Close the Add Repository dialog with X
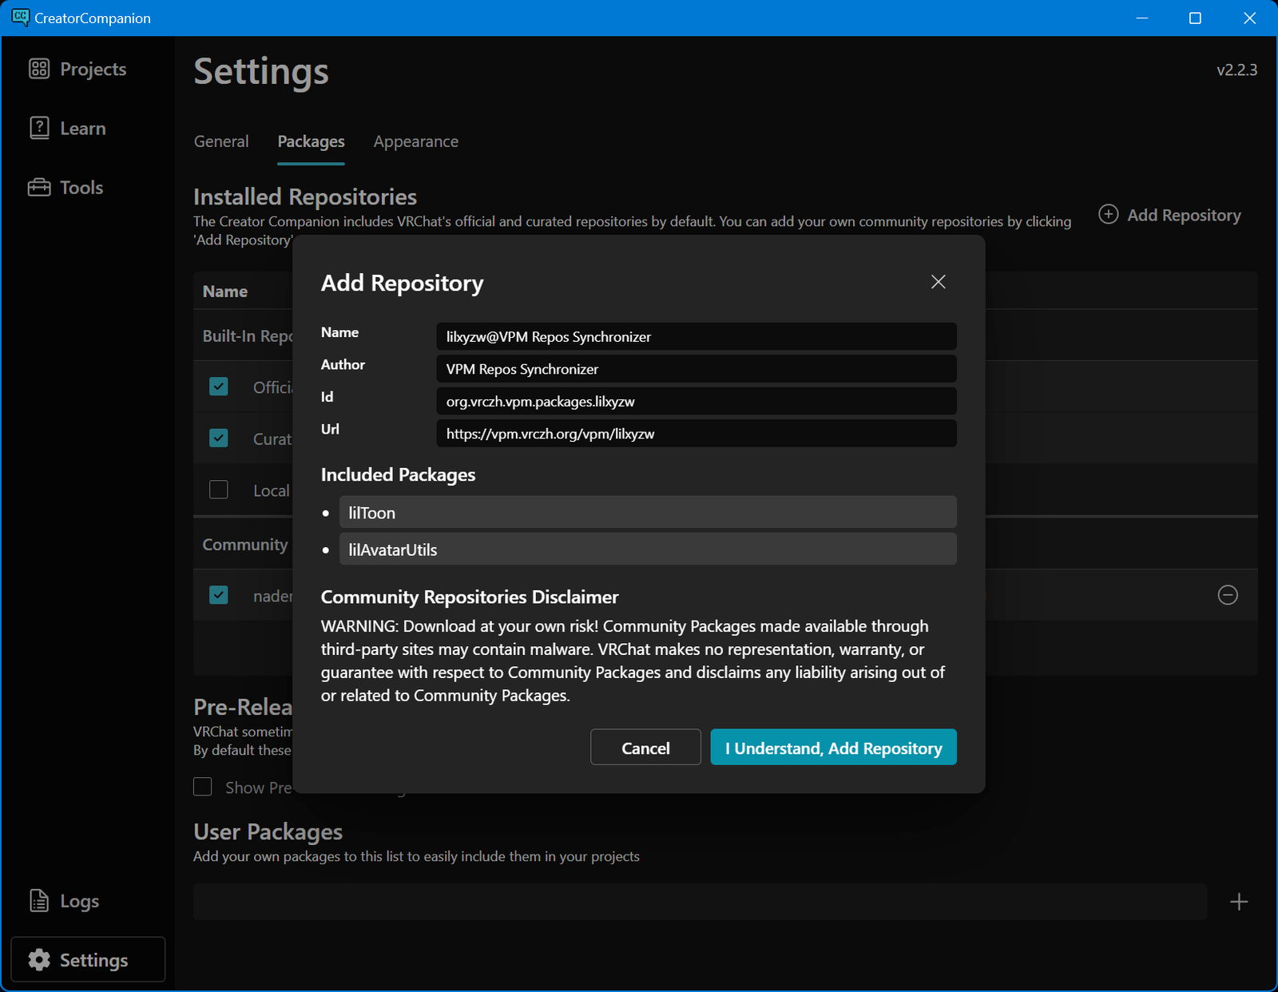 tap(939, 282)
